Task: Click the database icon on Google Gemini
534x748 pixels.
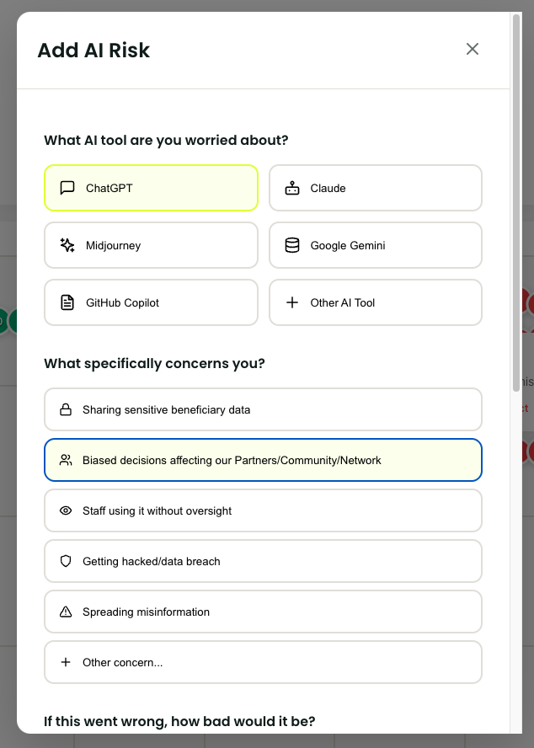Action: [291, 244]
